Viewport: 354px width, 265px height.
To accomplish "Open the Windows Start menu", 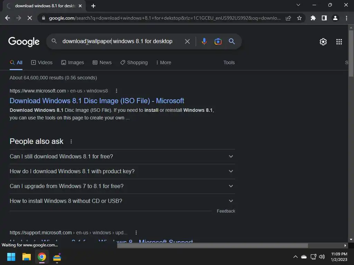I will 11,257.
